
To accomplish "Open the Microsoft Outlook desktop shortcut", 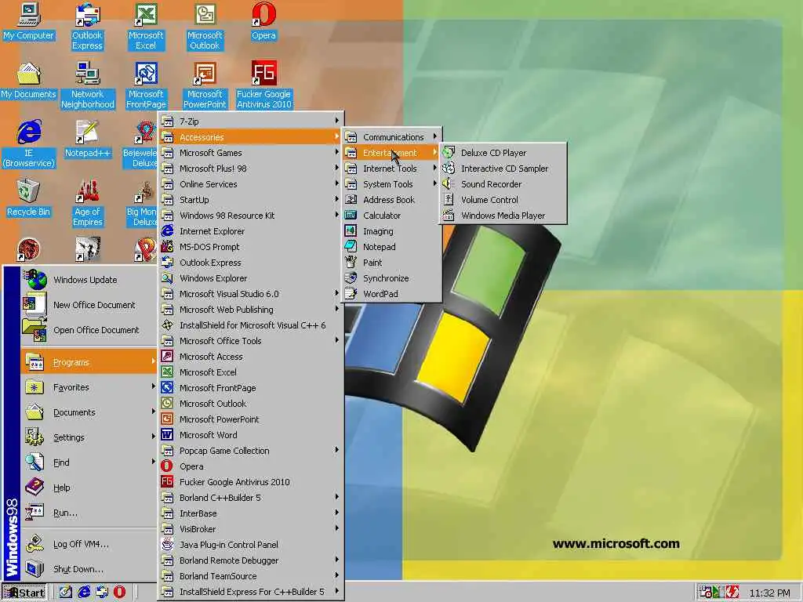I will coord(205,26).
